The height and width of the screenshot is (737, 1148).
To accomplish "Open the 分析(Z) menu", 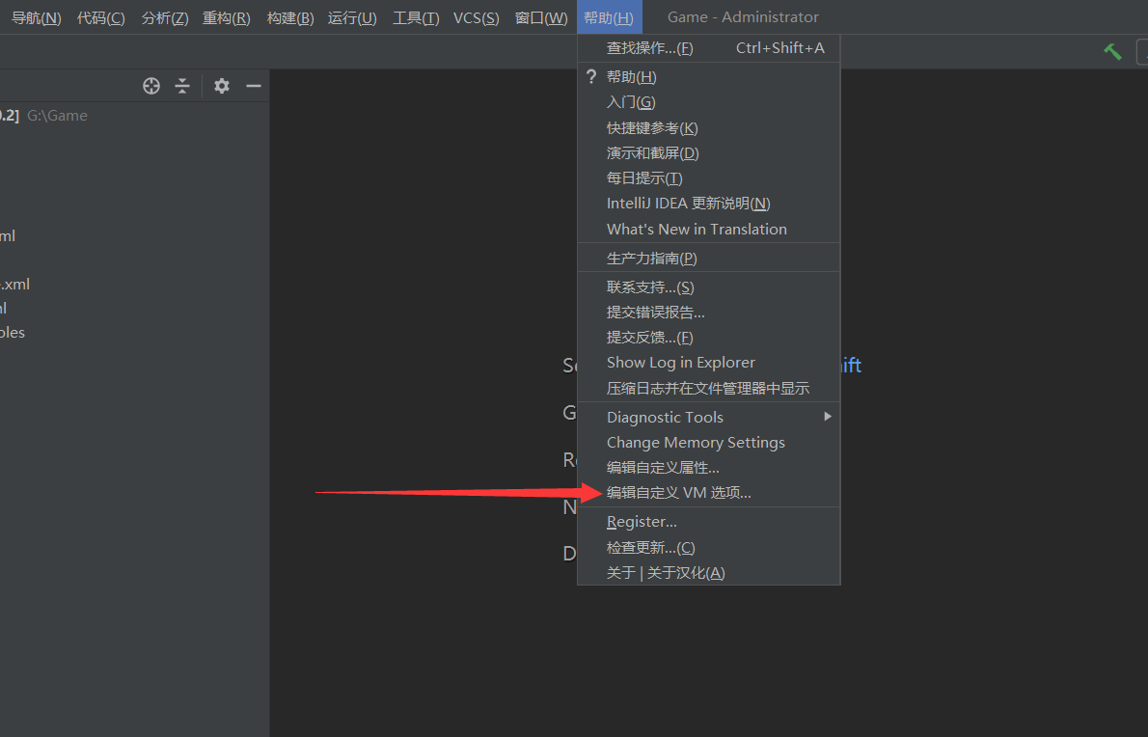I will point(165,17).
